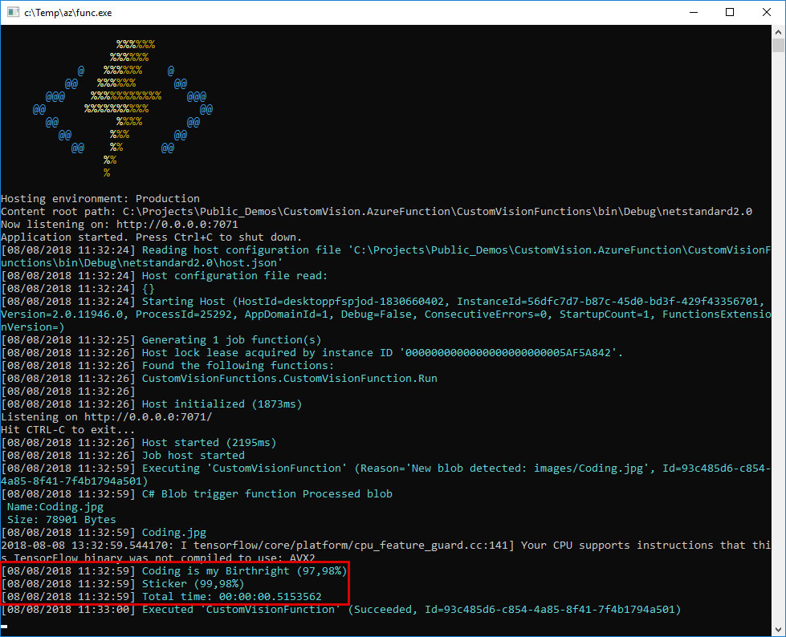Click 'Host initialized (1873ms)' line
The height and width of the screenshot is (637, 786).
[x=152, y=404]
